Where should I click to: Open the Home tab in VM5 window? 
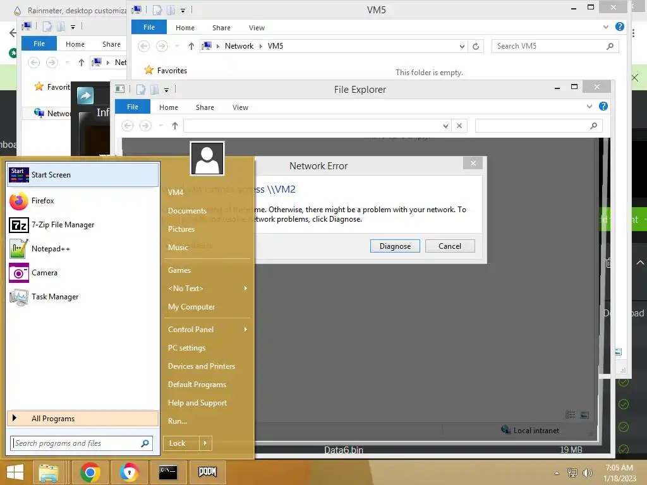coord(185,28)
